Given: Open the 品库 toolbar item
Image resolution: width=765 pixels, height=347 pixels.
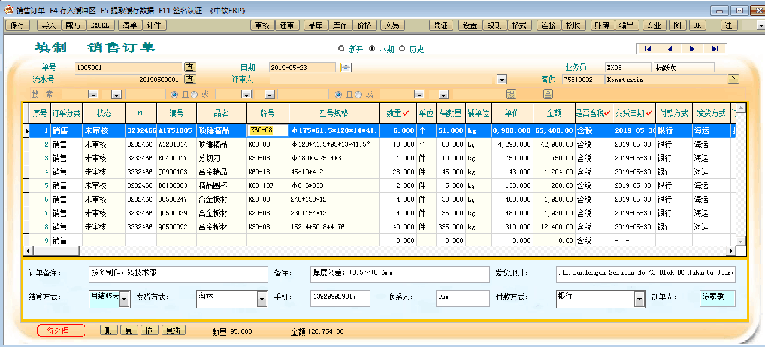Looking at the screenshot, I should (x=315, y=25).
